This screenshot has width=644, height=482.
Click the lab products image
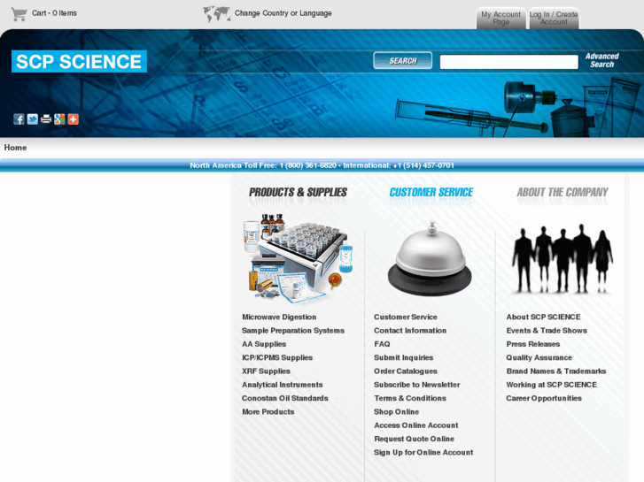click(299, 258)
